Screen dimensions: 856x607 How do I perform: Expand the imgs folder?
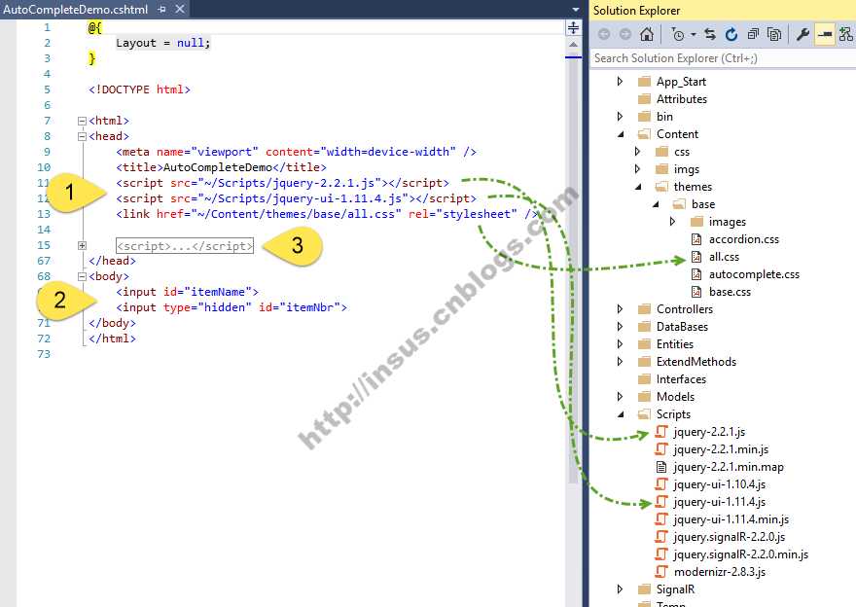[x=637, y=168]
